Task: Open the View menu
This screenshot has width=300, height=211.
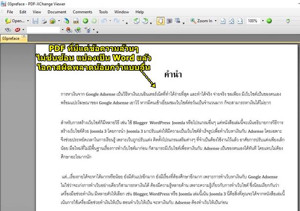Action: pos(37,12)
